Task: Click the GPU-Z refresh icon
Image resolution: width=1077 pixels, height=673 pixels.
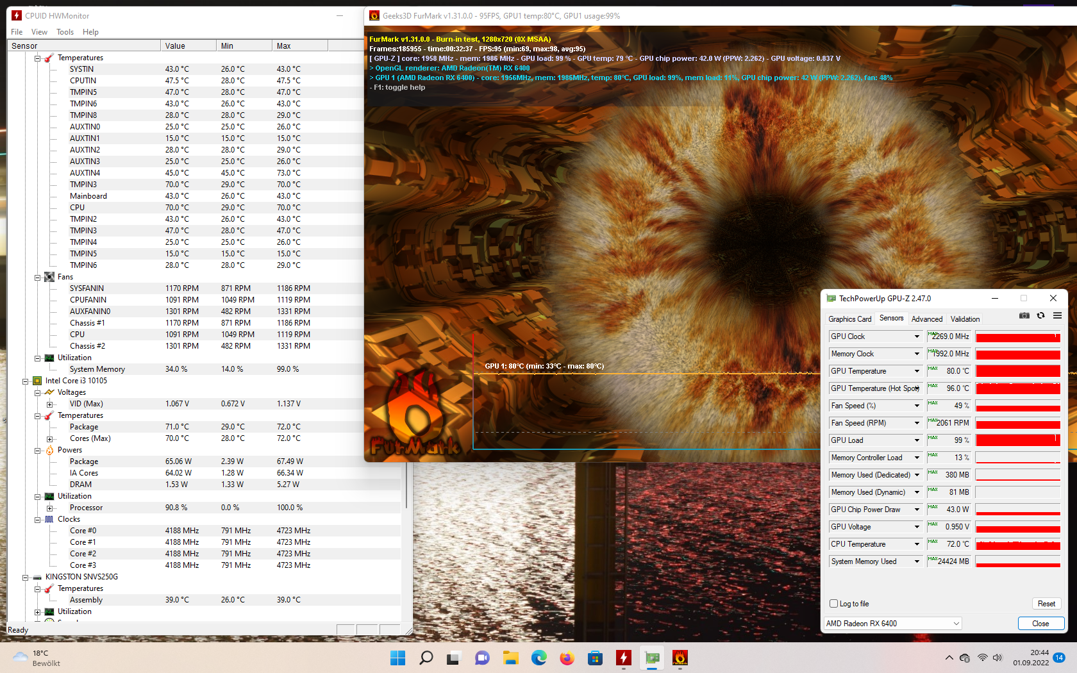Action: (1040, 315)
